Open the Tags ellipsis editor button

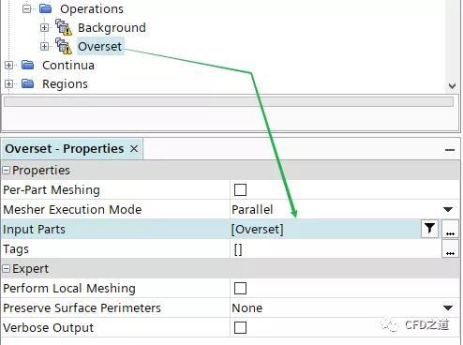[x=450, y=248]
